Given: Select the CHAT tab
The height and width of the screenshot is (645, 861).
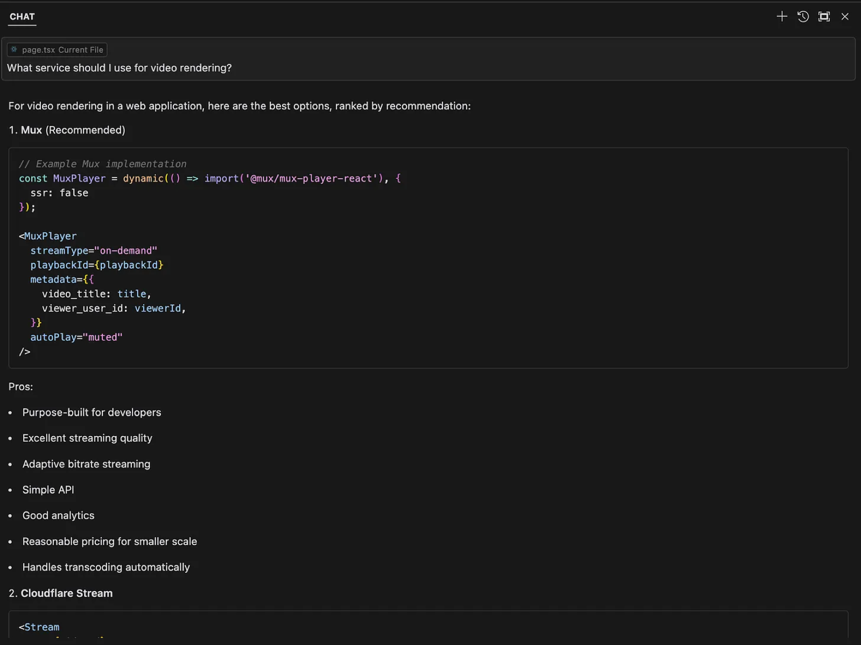Looking at the screenshot, I should click(x=22, y=17).
